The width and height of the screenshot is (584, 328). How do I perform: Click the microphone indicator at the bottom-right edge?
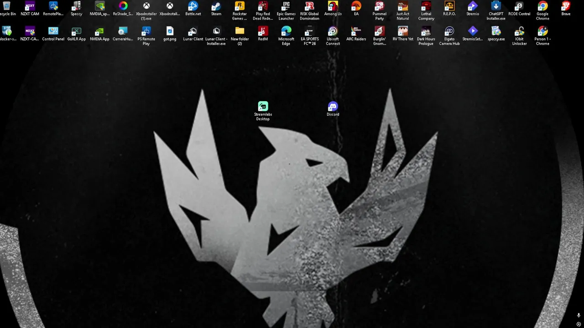coord(579,315)
